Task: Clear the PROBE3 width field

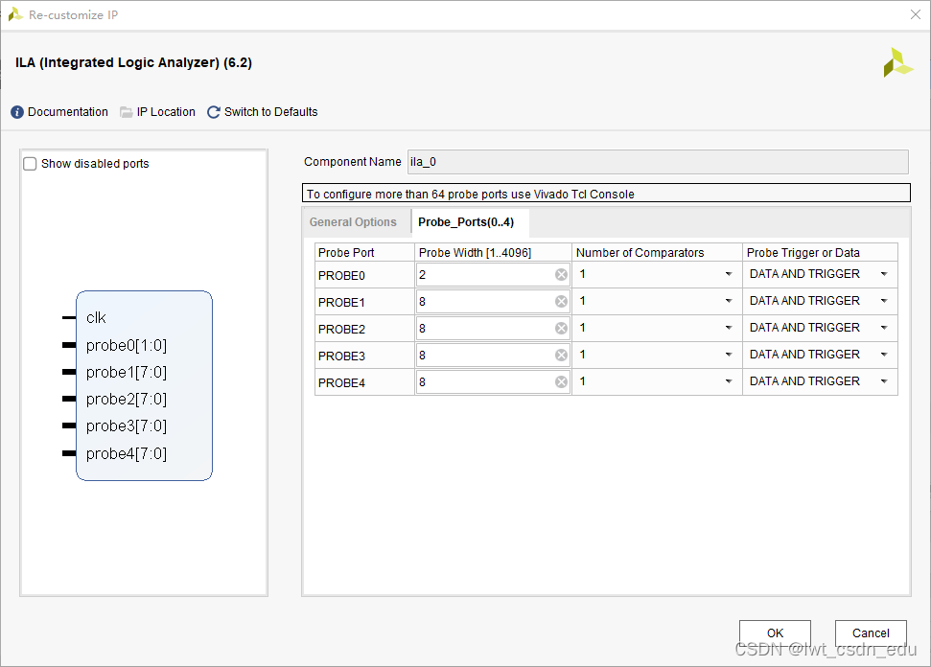Action: coord(561,355)
